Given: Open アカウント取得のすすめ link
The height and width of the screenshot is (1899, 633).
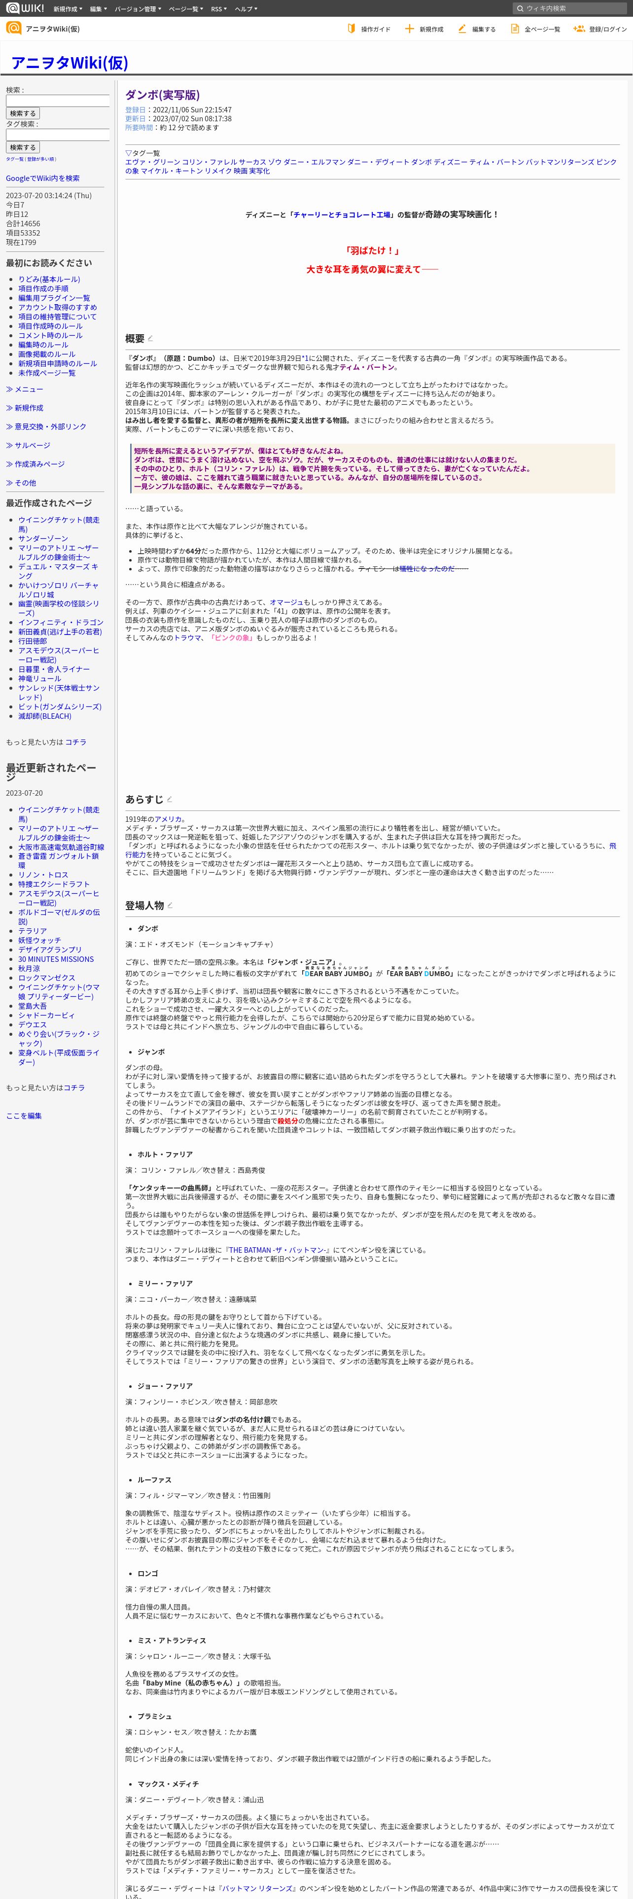Looking at the screenshot, I should coord(58,308).
